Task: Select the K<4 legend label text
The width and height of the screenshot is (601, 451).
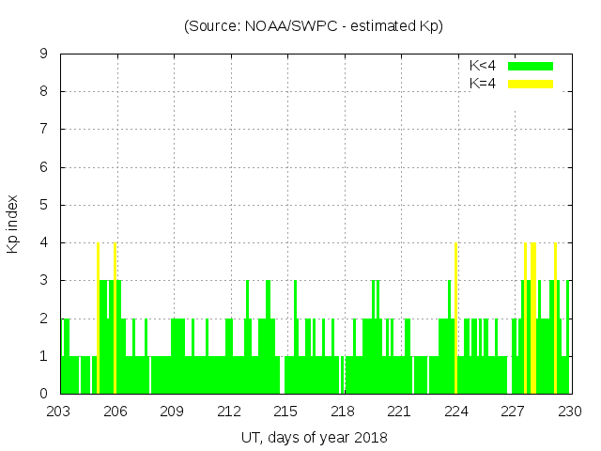Action: click(483, 66)
